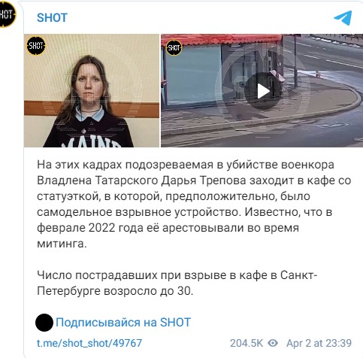Click the black circle emoji before Подписывайся
The width and height of the screenshot is (363, 358).
coord(44,323)
